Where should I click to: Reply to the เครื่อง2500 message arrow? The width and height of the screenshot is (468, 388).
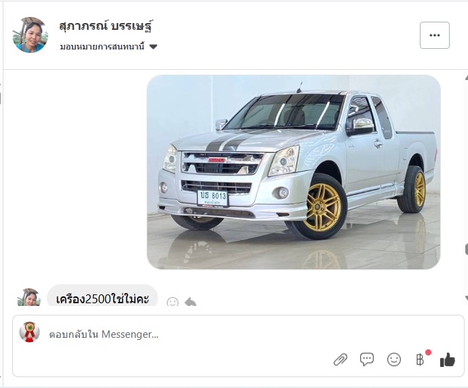(x=191, y=302)
